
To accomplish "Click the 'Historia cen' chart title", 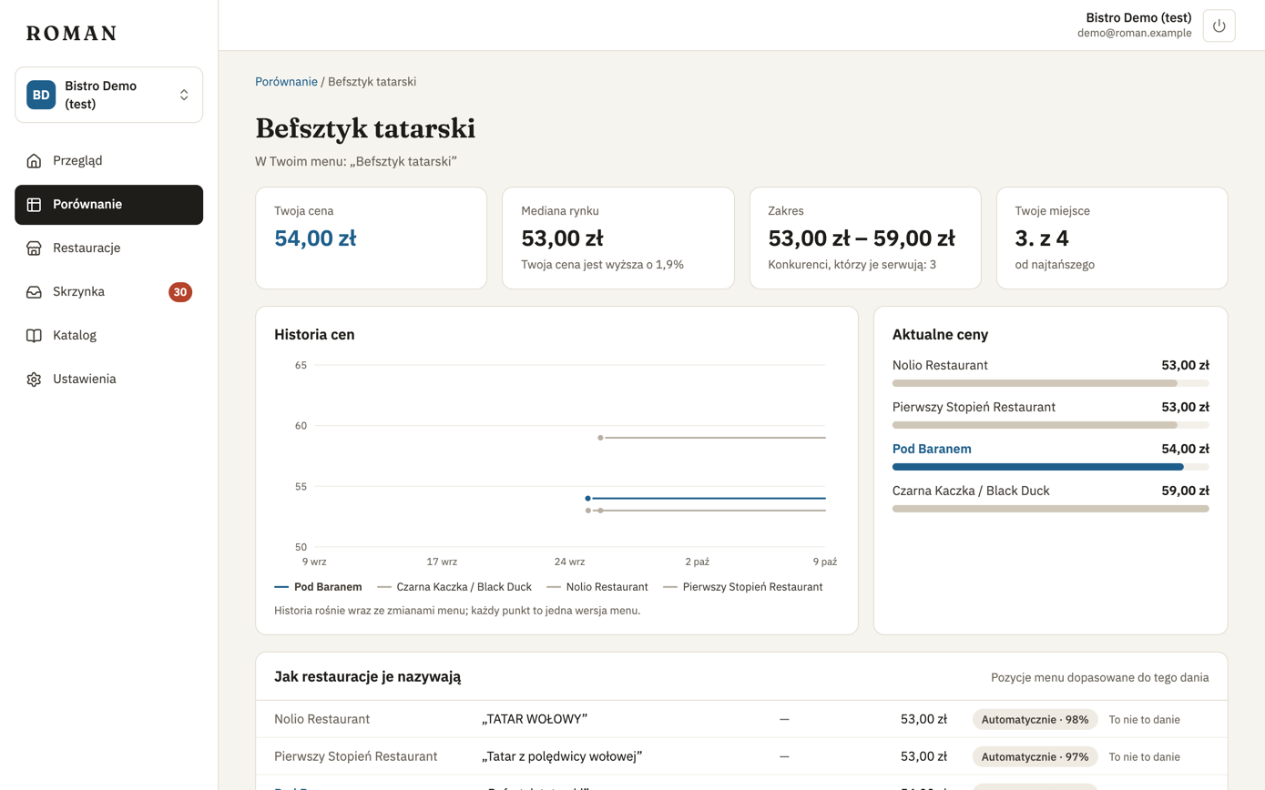I will point(314,335).
